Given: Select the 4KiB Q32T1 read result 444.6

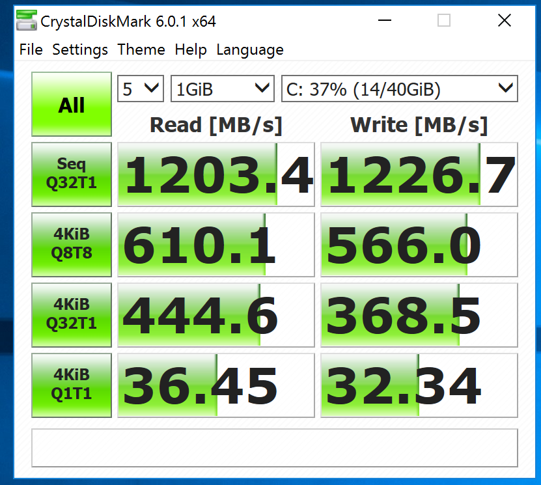Looking at the screenshot, I should point(216,315).
